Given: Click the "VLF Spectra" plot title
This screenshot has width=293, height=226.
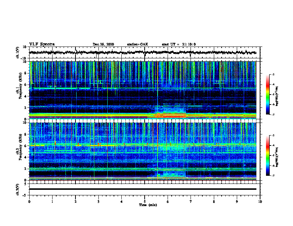Looking at the screenshot, I should coord(42,44).
